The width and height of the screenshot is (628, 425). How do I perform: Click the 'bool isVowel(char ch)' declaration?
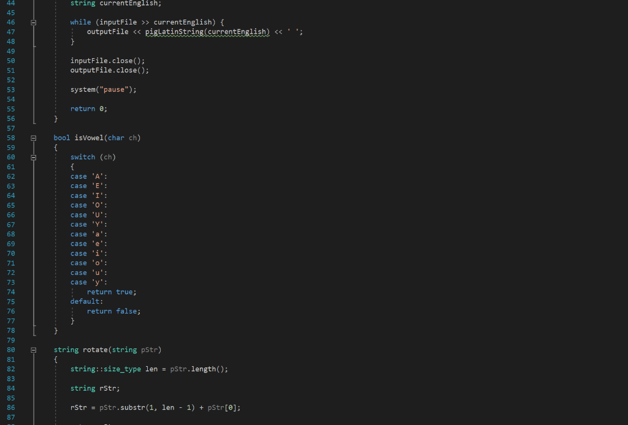(x=97, y=138)
